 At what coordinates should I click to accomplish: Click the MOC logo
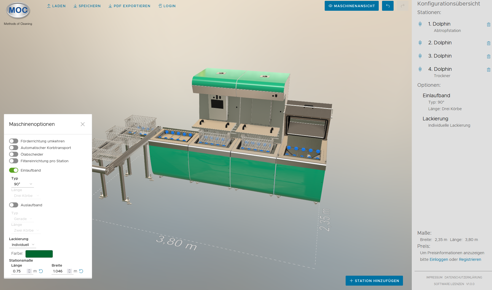(18, 10)
